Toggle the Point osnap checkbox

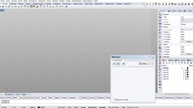[x=6, y=98]
